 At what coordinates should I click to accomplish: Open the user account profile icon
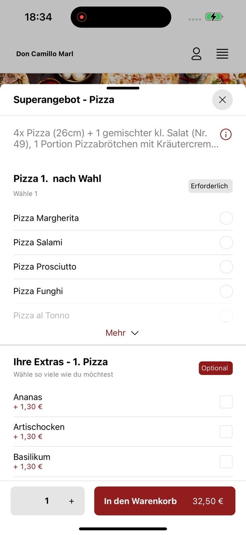pyautogui.click(x=196, y=54)
